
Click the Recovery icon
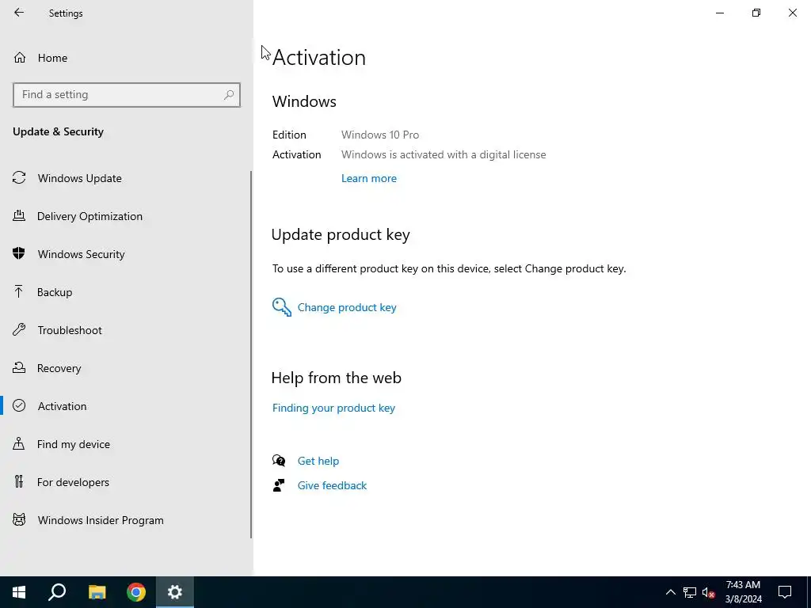click(19, 367)
